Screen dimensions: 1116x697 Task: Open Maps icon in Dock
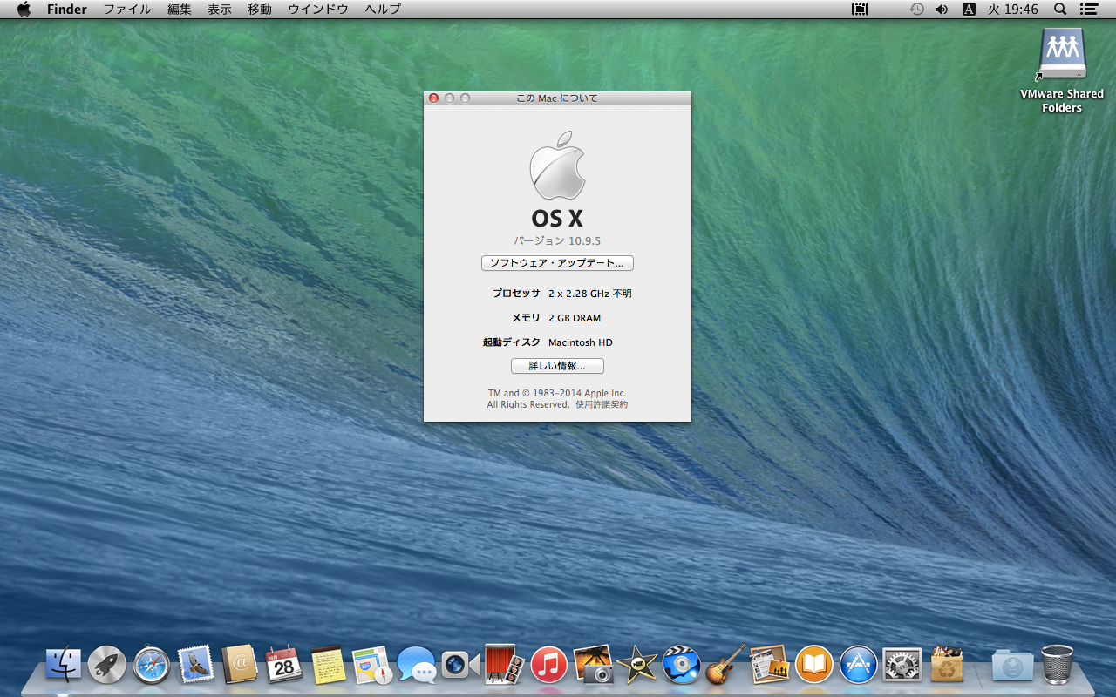click(x=372, y=666)
